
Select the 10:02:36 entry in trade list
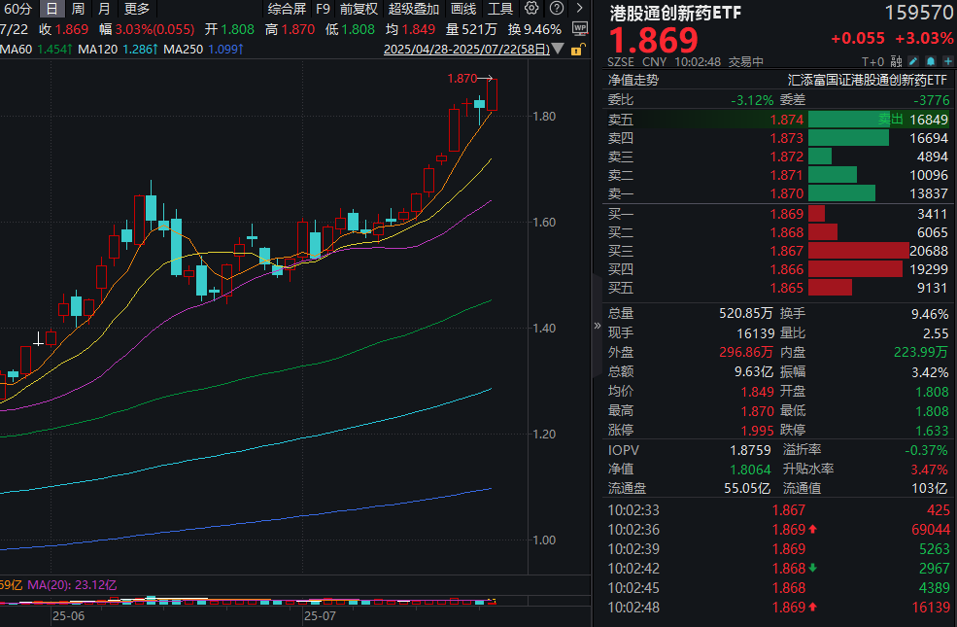tap(768, 529)
